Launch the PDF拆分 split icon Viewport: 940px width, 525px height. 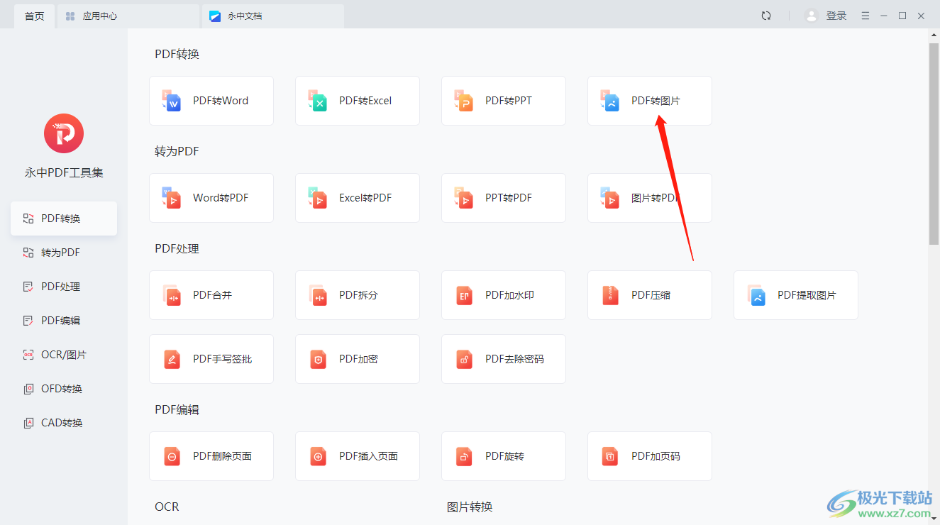pyautogui.click(x=318, y=295)
